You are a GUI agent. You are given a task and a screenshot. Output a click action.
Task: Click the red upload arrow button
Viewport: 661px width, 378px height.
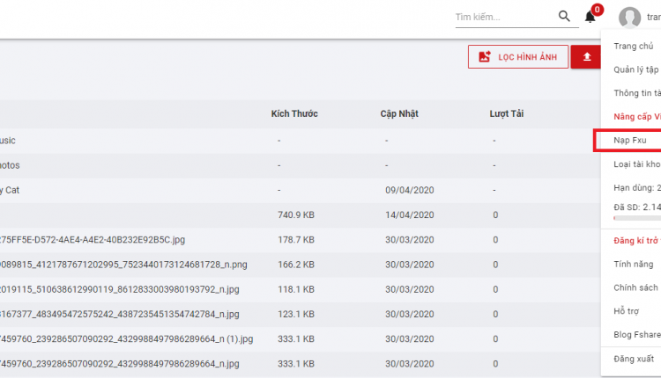(586, 57)
